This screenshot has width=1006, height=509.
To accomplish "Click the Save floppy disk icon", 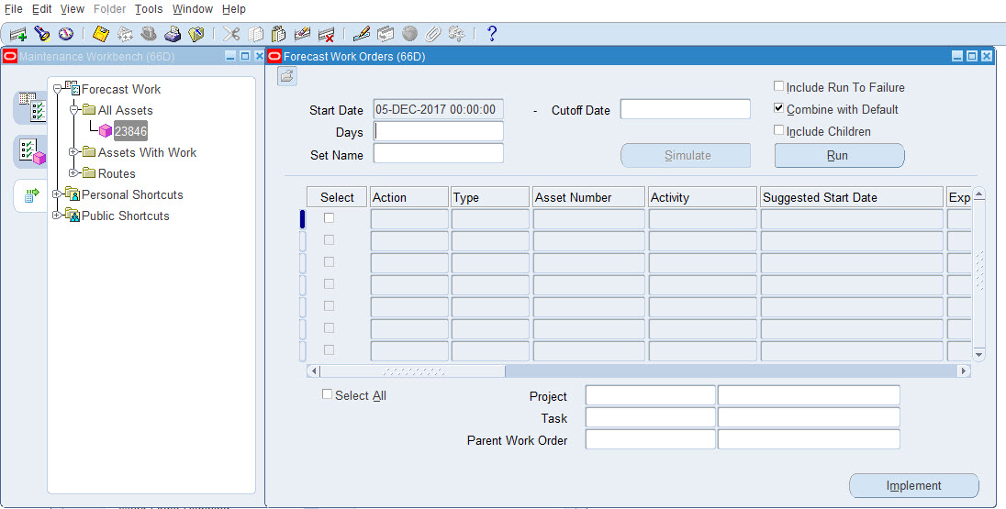I will pos(101,33).
